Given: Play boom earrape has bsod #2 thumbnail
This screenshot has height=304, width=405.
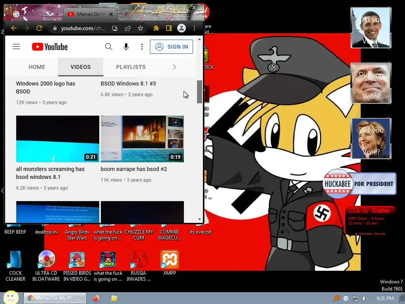Looking at the screenshot, I should (x=142, y=139).
